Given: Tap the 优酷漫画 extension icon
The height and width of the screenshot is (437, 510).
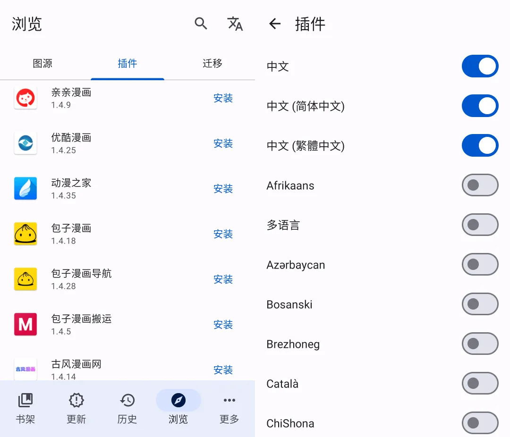Looking at the screenshot, I should pos(25,143).
